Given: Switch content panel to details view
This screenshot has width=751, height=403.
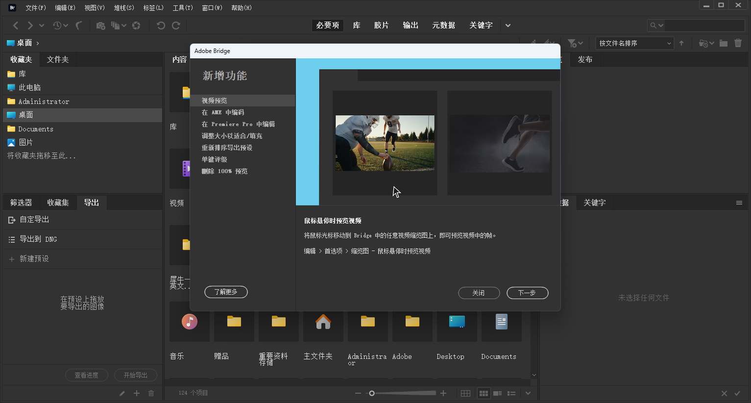Looking at the screenshot, I should pos(498,393).
